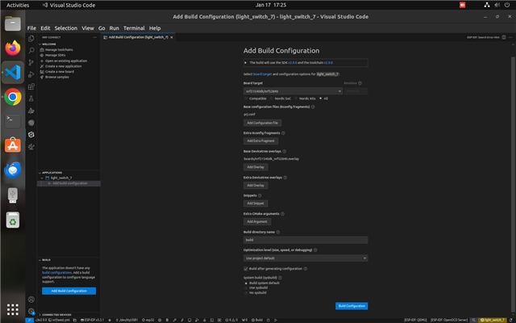Open the Run and Debug view
The width and height of the screenshot is (516, 323).
(x=31, y=74)
